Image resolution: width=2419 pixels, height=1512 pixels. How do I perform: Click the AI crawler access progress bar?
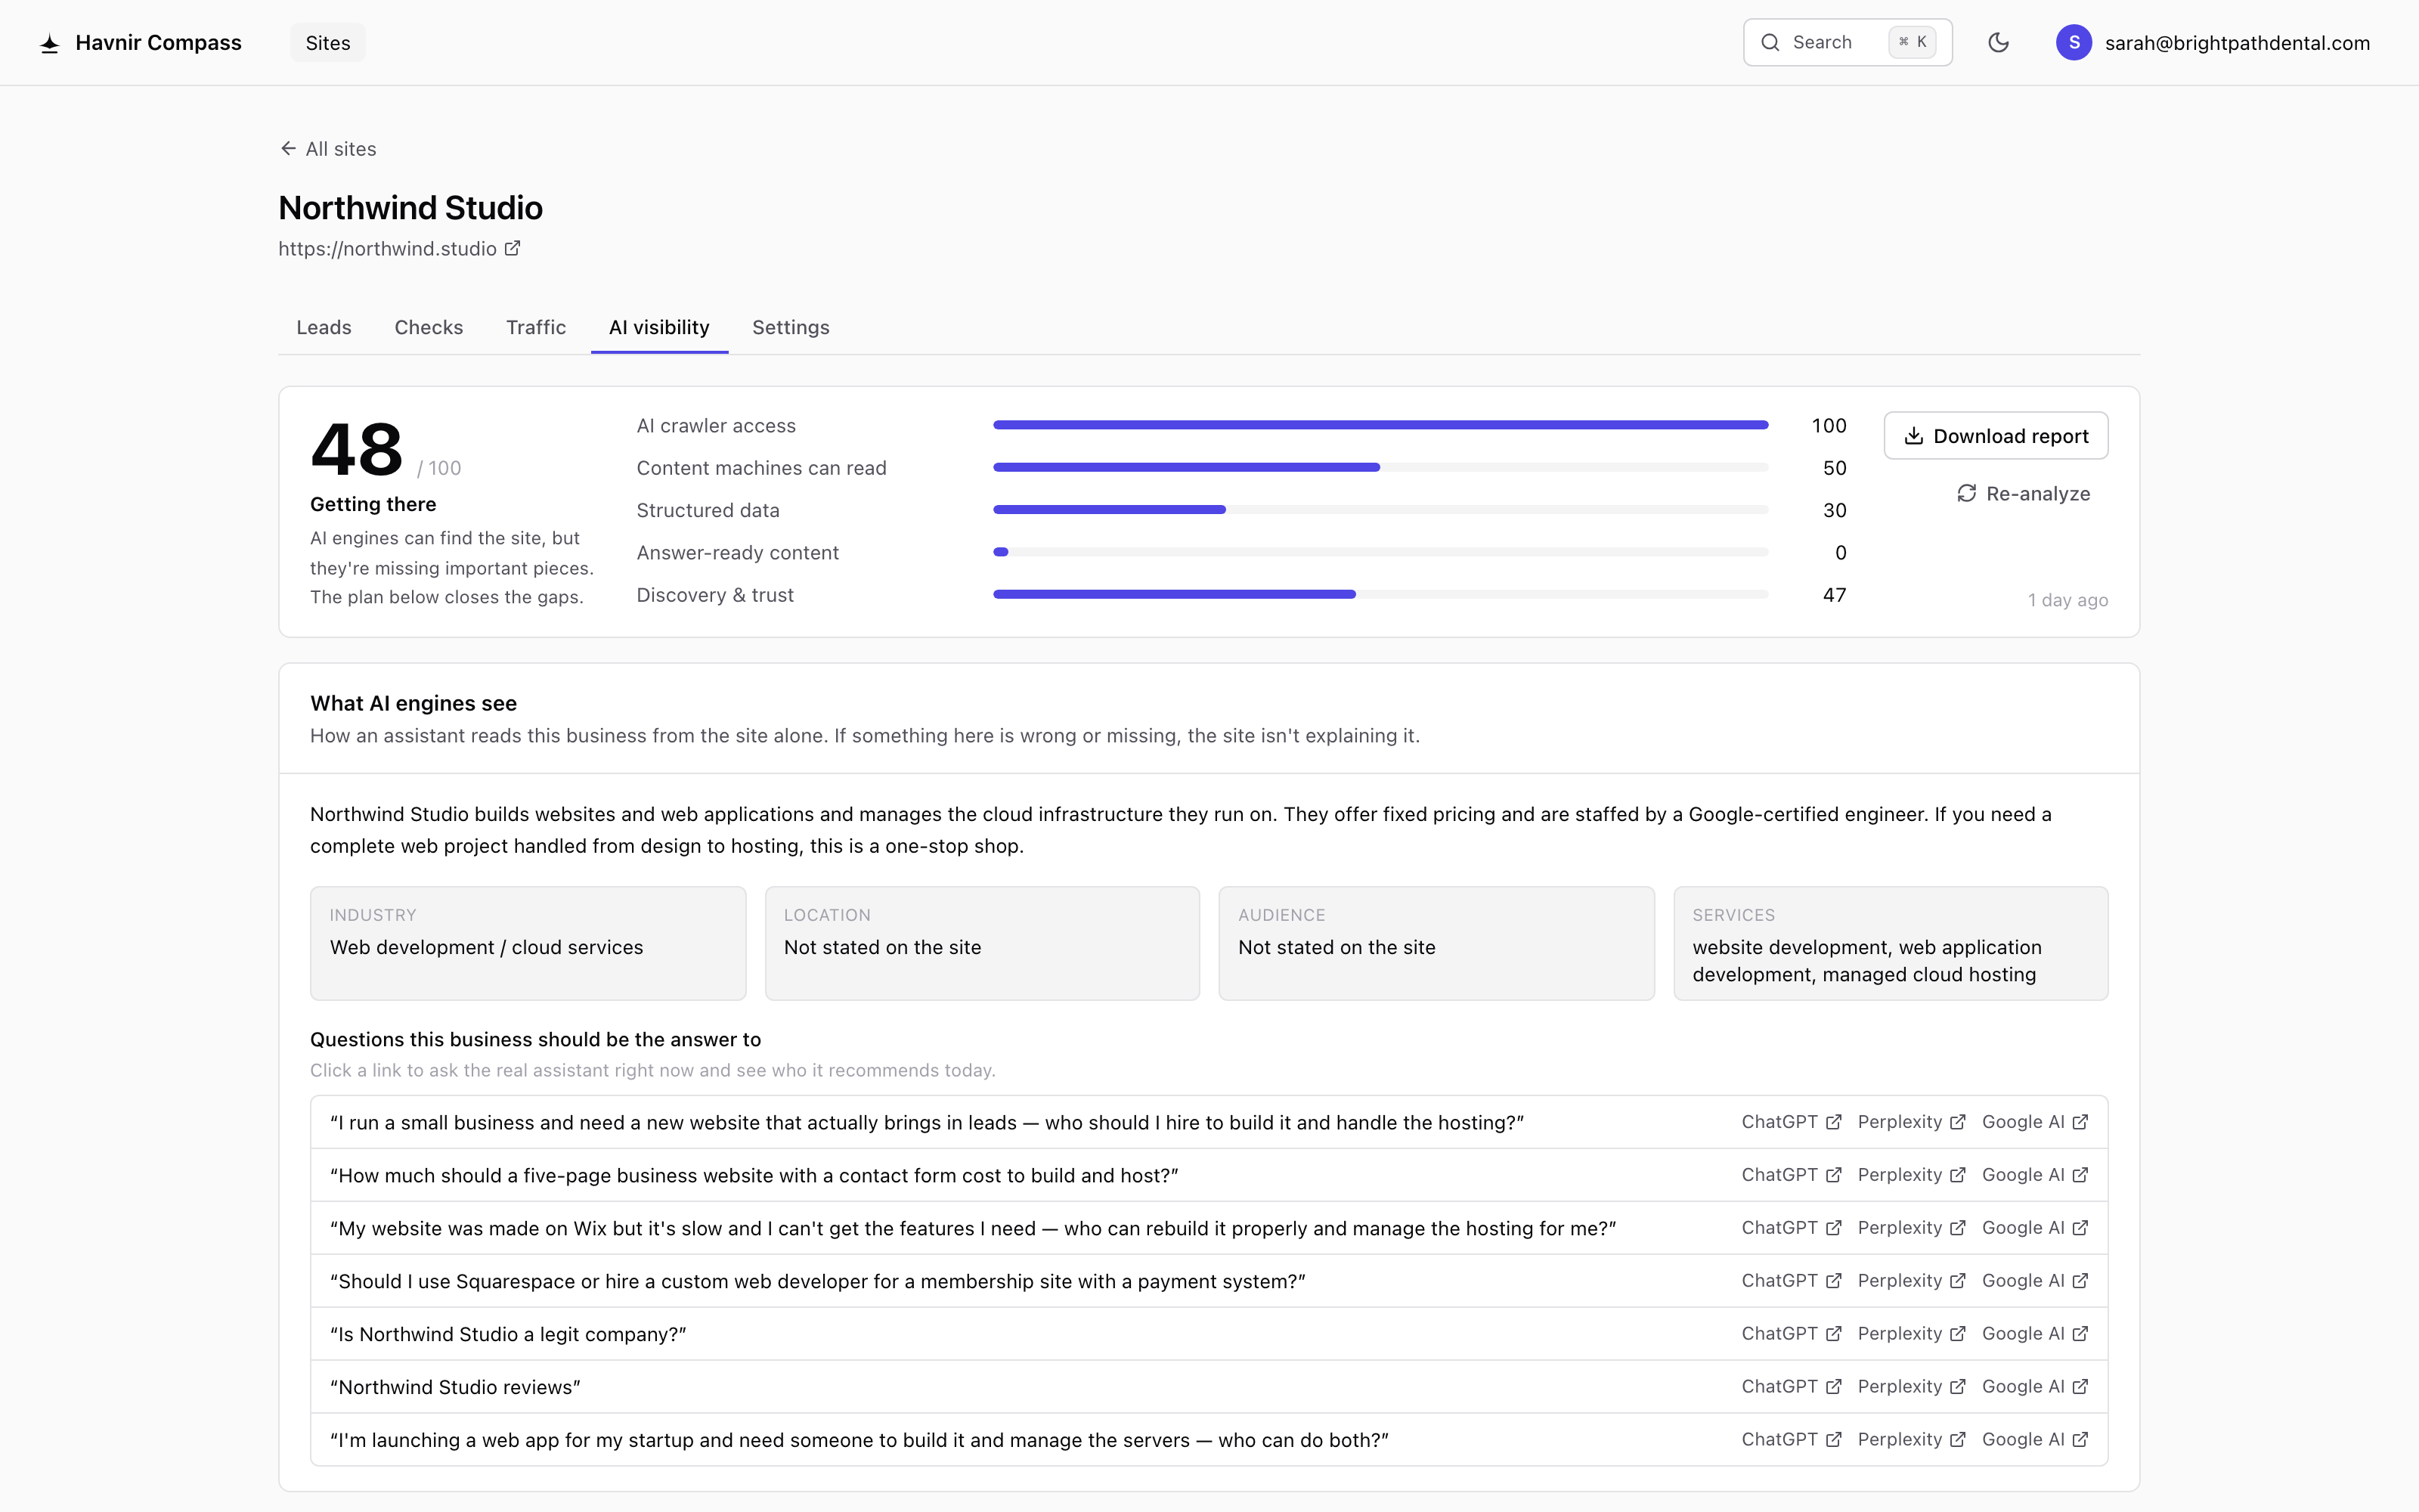pos(1380,425)
